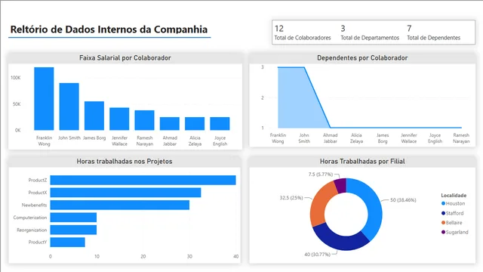Click the James Borg salary bar
The image size is (483, 272).
[x=94, y=116]
